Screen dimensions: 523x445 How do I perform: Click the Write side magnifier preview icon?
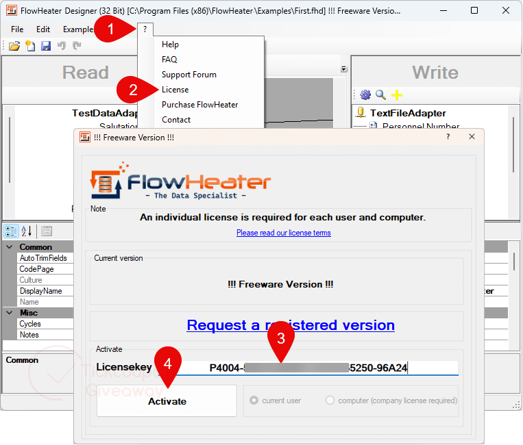click(x=380, y=95)
